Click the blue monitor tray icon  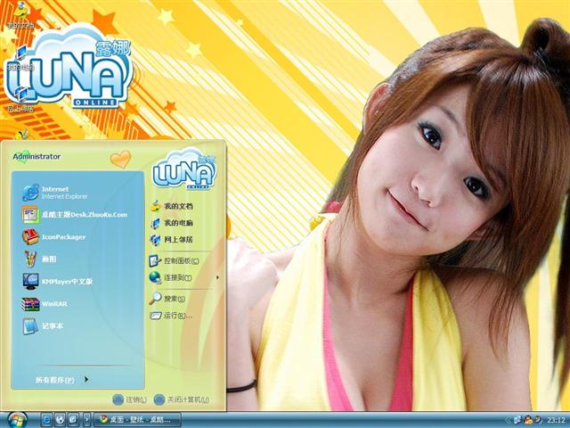coord(517,420)
